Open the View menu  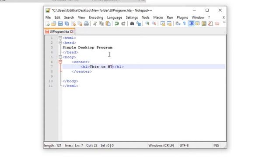pos(81,17)
